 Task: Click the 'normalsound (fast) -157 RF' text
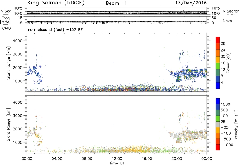point(55,29)
